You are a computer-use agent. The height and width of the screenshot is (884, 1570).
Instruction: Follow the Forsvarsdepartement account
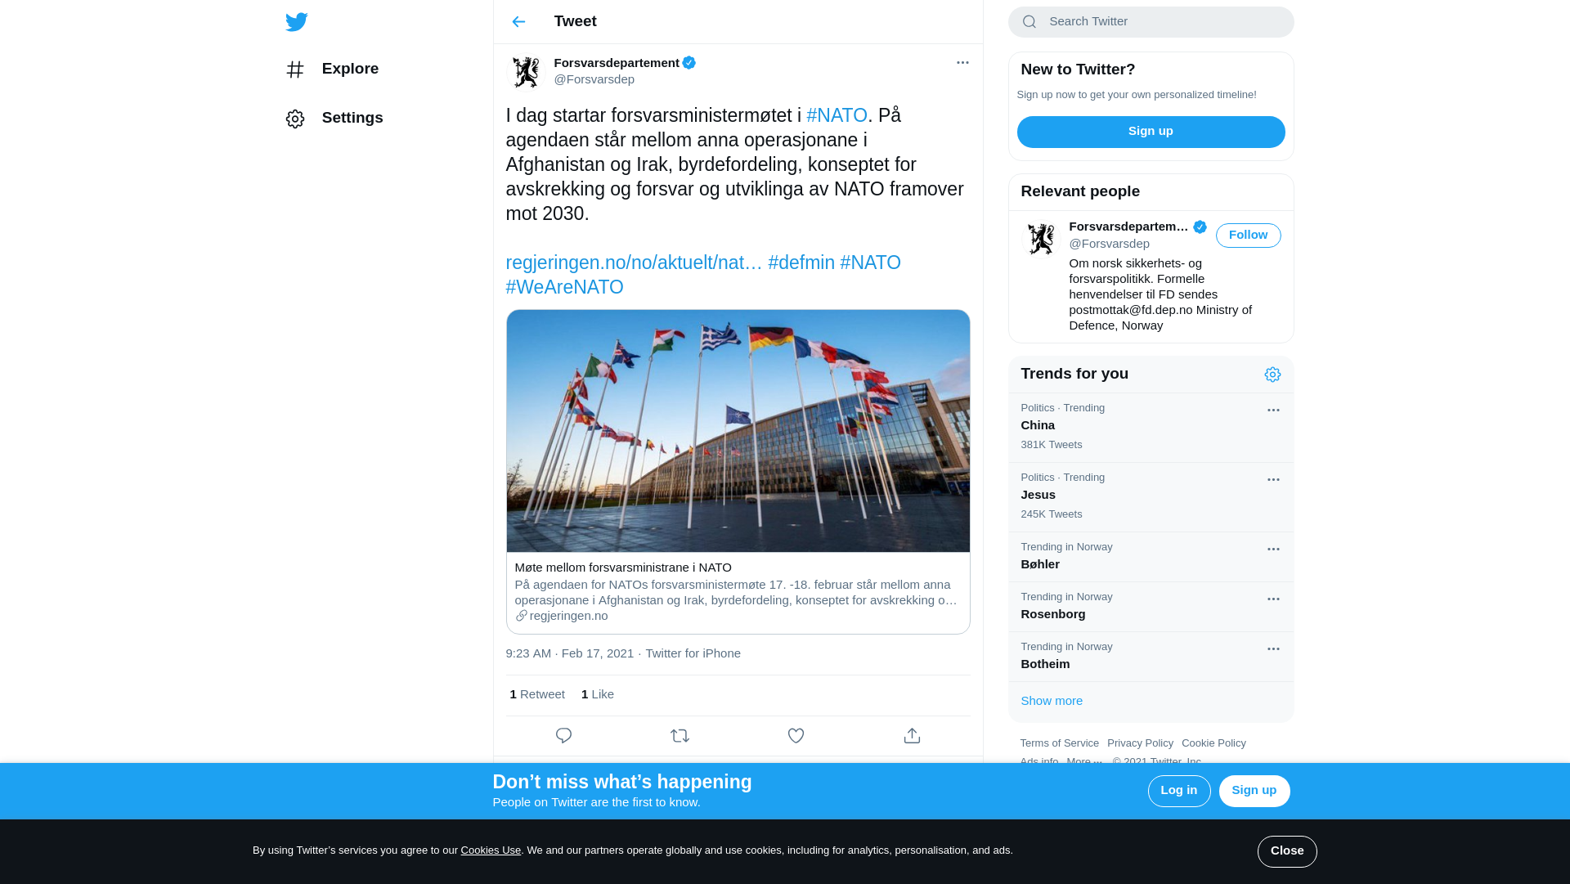(1248, 236)
